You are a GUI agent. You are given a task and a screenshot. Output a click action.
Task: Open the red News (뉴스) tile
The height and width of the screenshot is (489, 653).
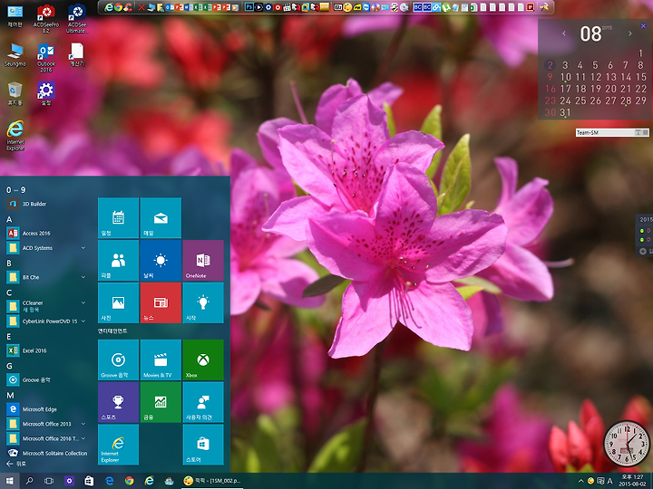pyautogui.click(x=161, y=302)
